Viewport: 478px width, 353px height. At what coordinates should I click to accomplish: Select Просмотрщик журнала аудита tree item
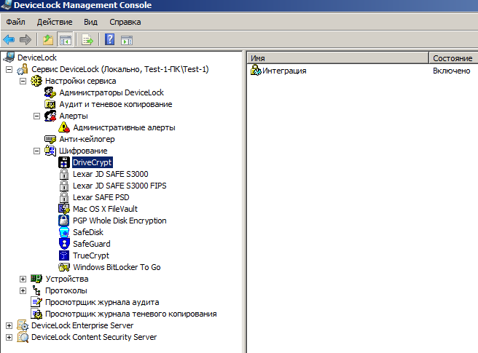coord(102,302)
